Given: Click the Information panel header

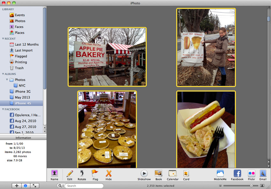Looking at the screenshot, I should (x=23, y=138).
